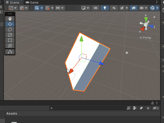Click handle rotation global icon

[x=22, y=8]
